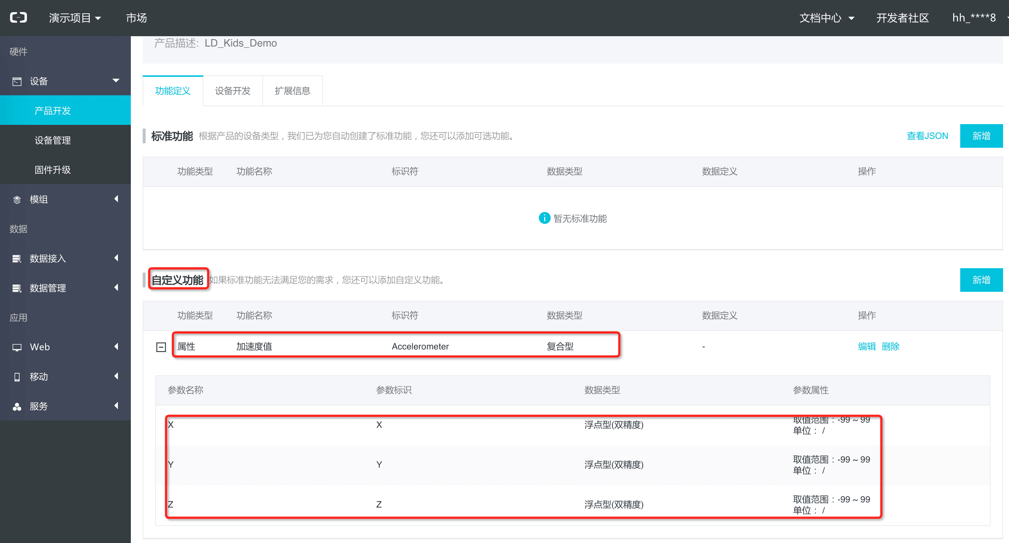The width and height of the screenshot is (1009, 543).
Task: Click the 设备 sidebar icon
Action: tap(17, 81)
